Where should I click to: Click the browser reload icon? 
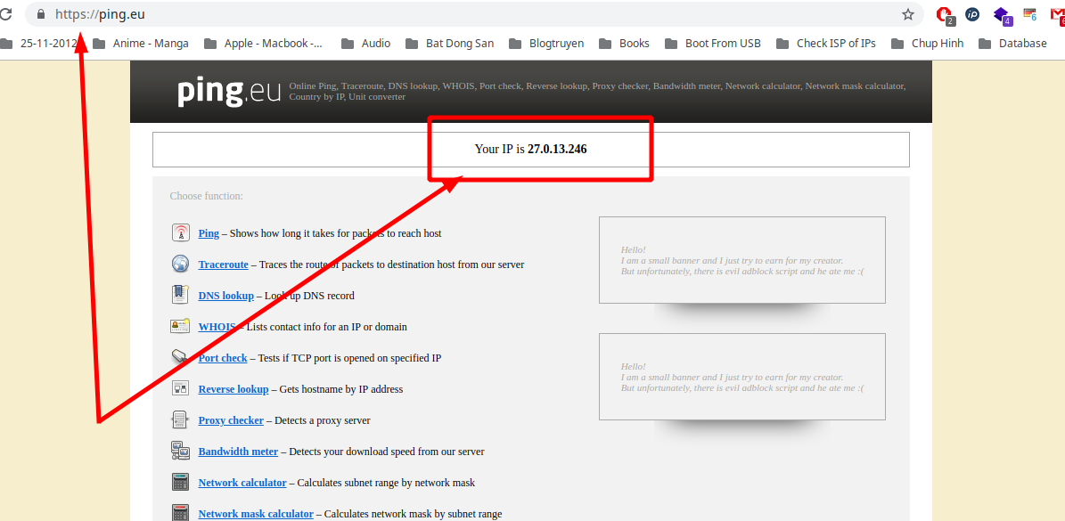tap(4, 13)
